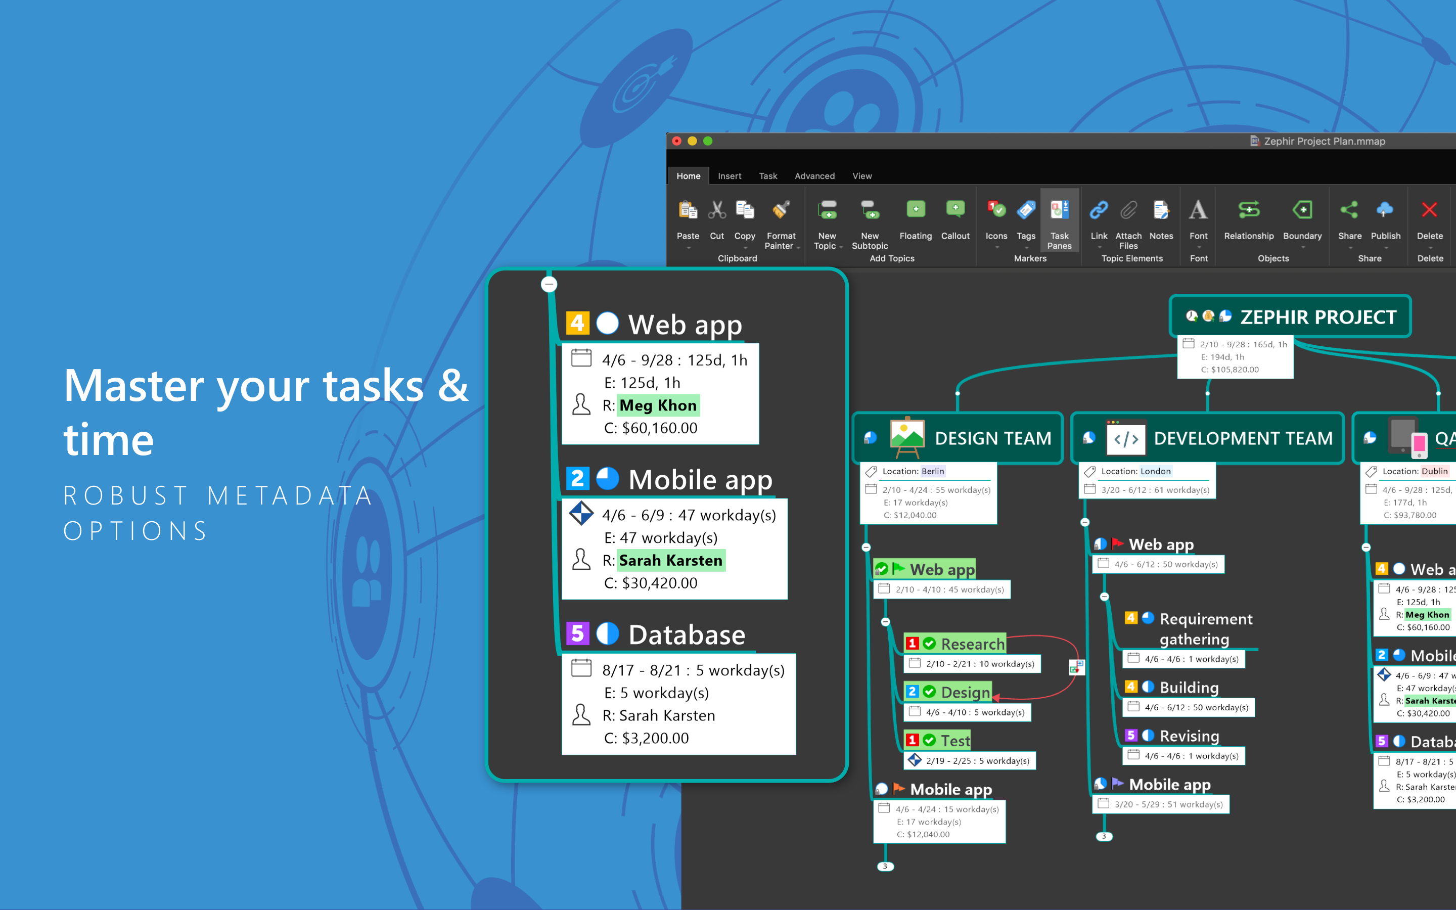Insert a Relationship line
Image resolution: width=1456 pixels, height=910 pixels.
click(1249, 210)
